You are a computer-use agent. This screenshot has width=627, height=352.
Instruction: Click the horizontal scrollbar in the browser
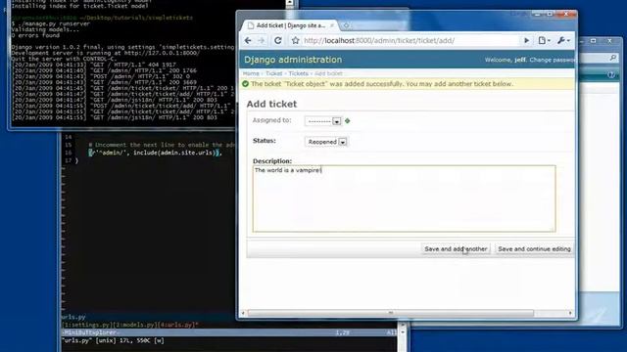click(x=390, y=313)
